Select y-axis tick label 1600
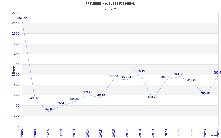The width and height of the screenshot is (221, 138). [16, 44]
